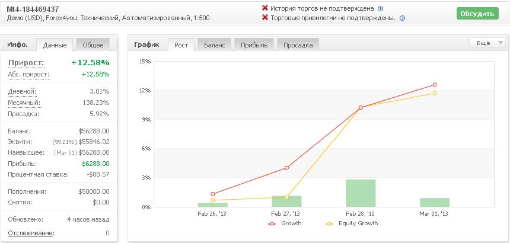510x243 pixels.
Task: Click the Прирост label link
Action: 26,63
